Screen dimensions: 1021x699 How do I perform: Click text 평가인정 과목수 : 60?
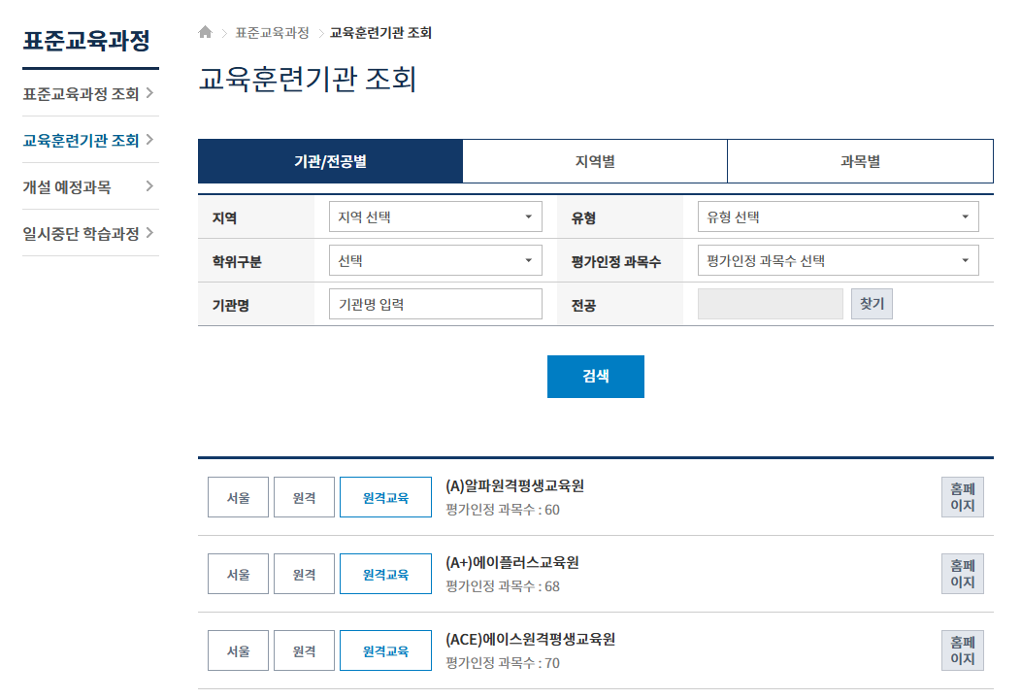[x=503, y=510]
